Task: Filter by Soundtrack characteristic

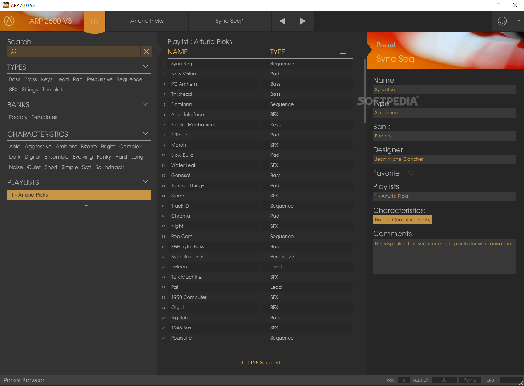Action: coord(109,167)
